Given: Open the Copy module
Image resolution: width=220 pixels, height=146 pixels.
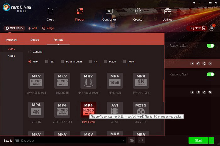Looking at the screenshot, I should pyautogui.click(x=50, y=15).
